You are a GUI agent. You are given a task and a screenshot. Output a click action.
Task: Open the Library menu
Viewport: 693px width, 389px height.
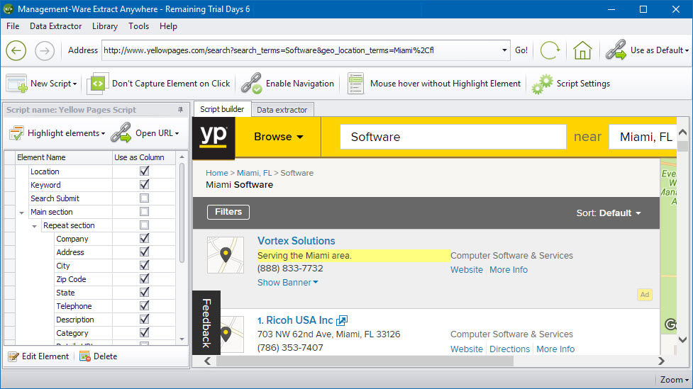click(x=105, y=26)
